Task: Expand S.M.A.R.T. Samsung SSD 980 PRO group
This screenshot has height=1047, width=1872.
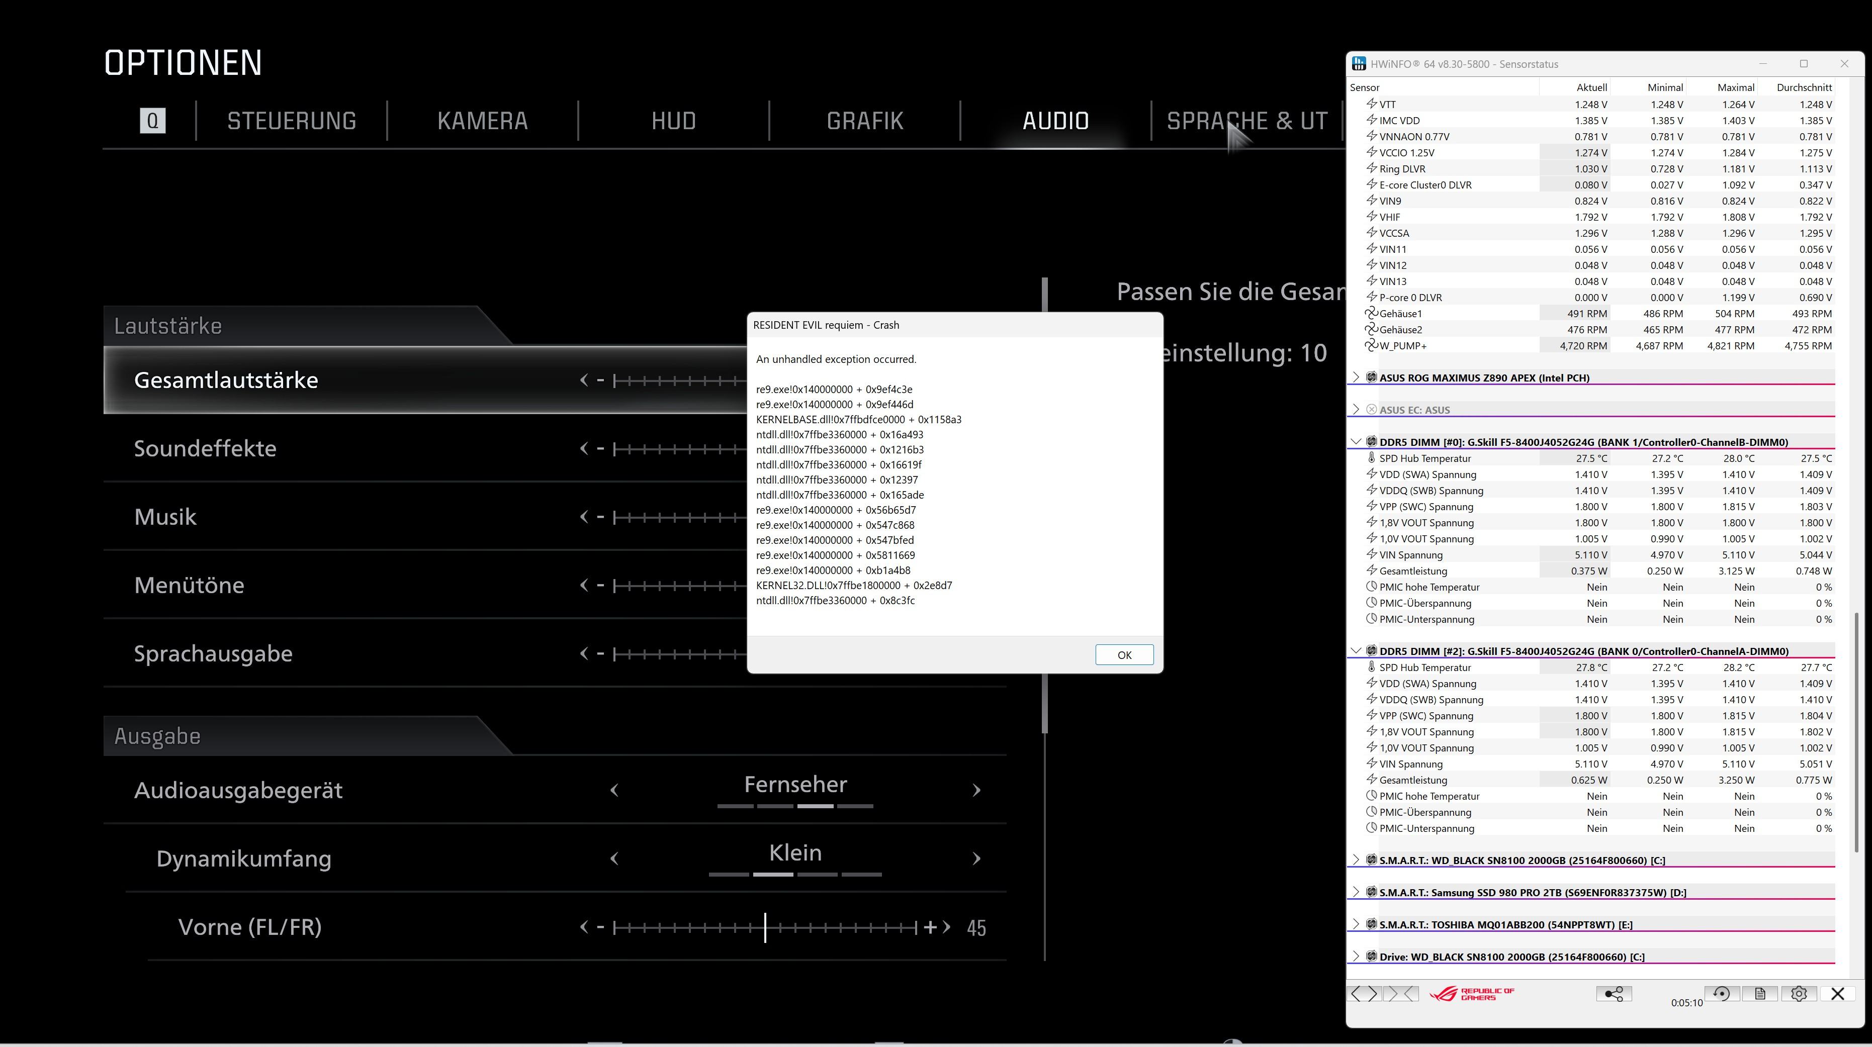Action: 1355,892
